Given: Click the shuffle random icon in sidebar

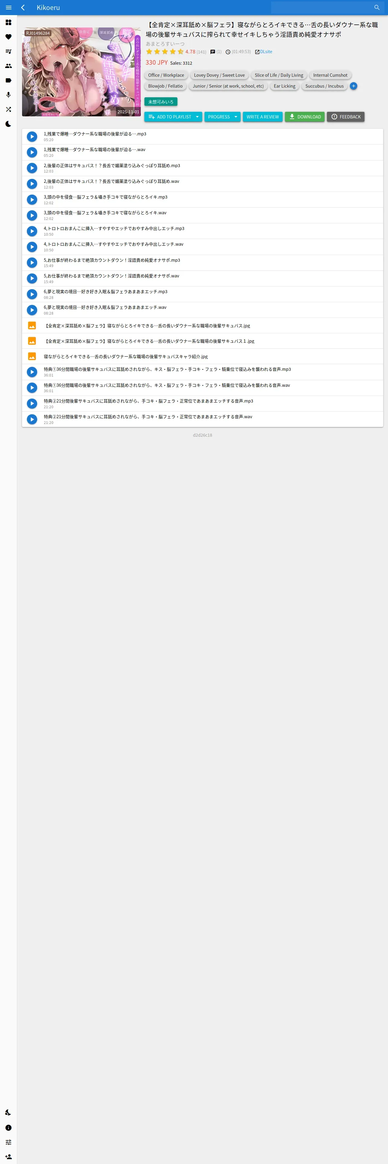Looking at the screenshot, I should click(x=8, y=109).
